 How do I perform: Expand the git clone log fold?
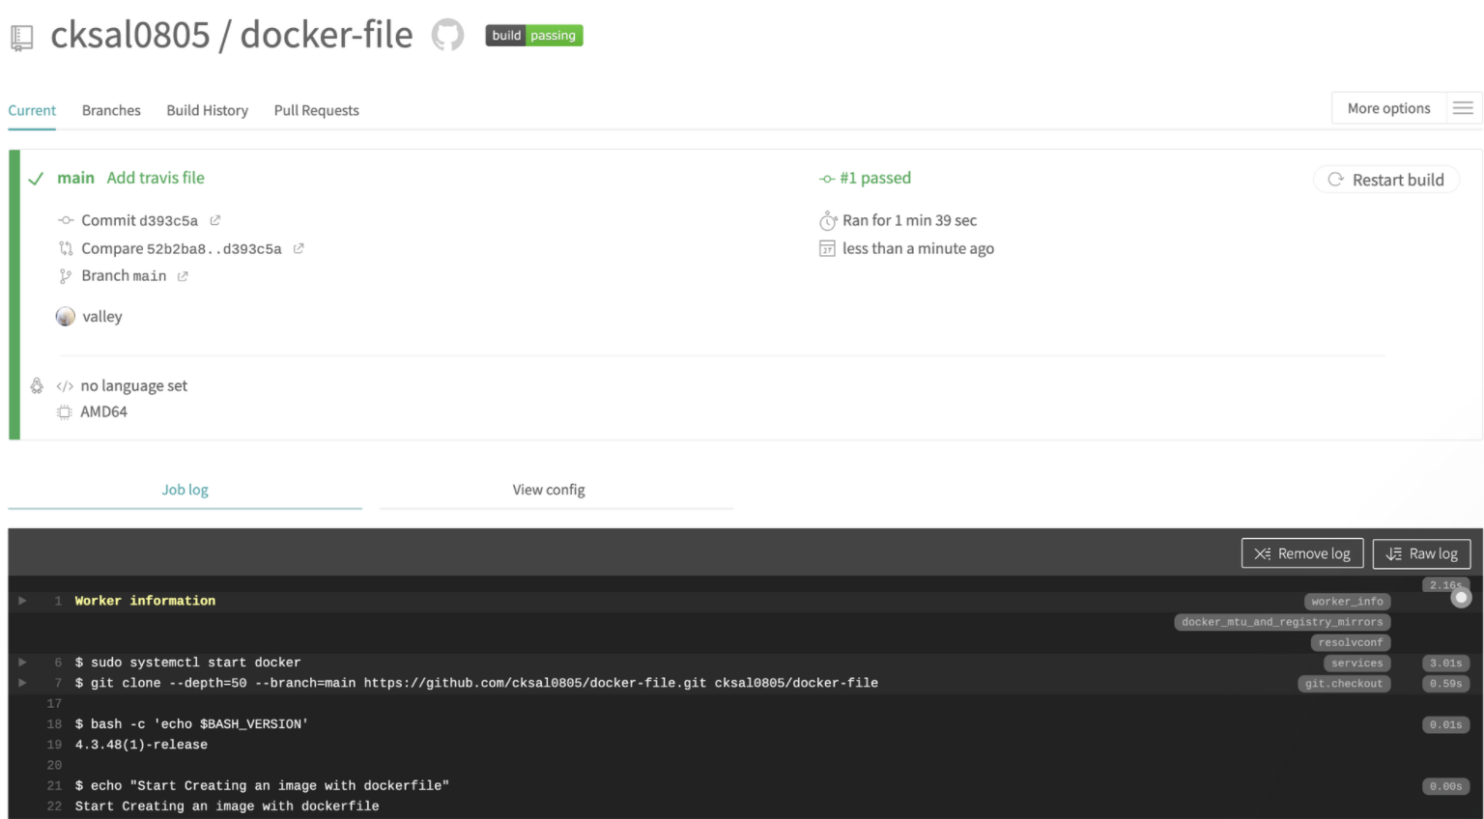[22, 683]
